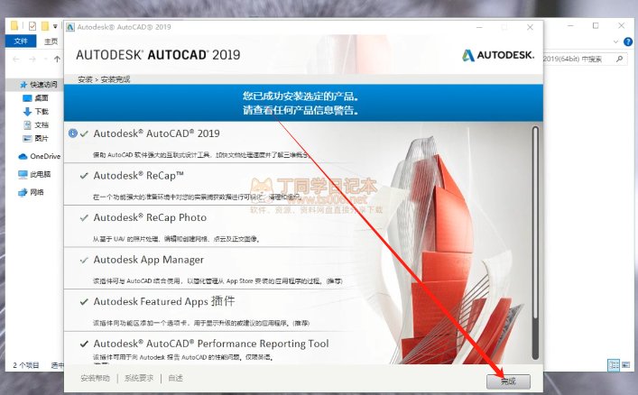The width and height of the screenshot is (638, 395).
Task: Maximize the File Explorer window
Action: coord(596,25)
